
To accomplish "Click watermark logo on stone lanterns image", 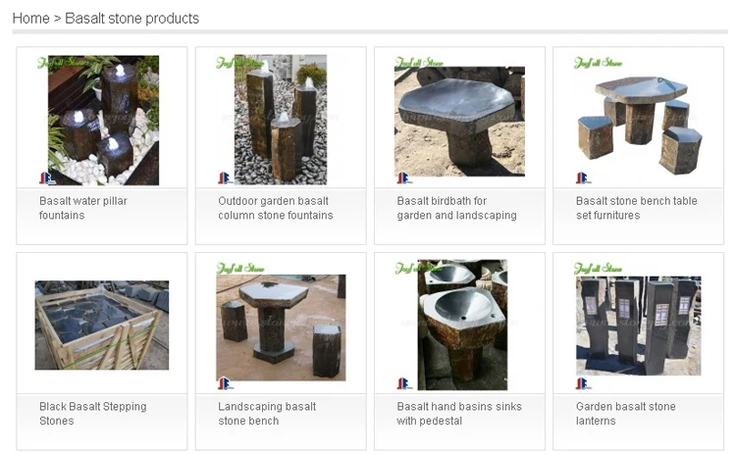I will coord(598,268).
